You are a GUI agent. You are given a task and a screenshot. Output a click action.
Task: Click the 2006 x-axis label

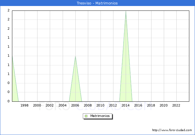[x=75, y=105]
